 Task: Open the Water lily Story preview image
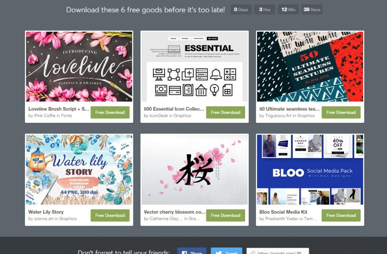[79, 169]
